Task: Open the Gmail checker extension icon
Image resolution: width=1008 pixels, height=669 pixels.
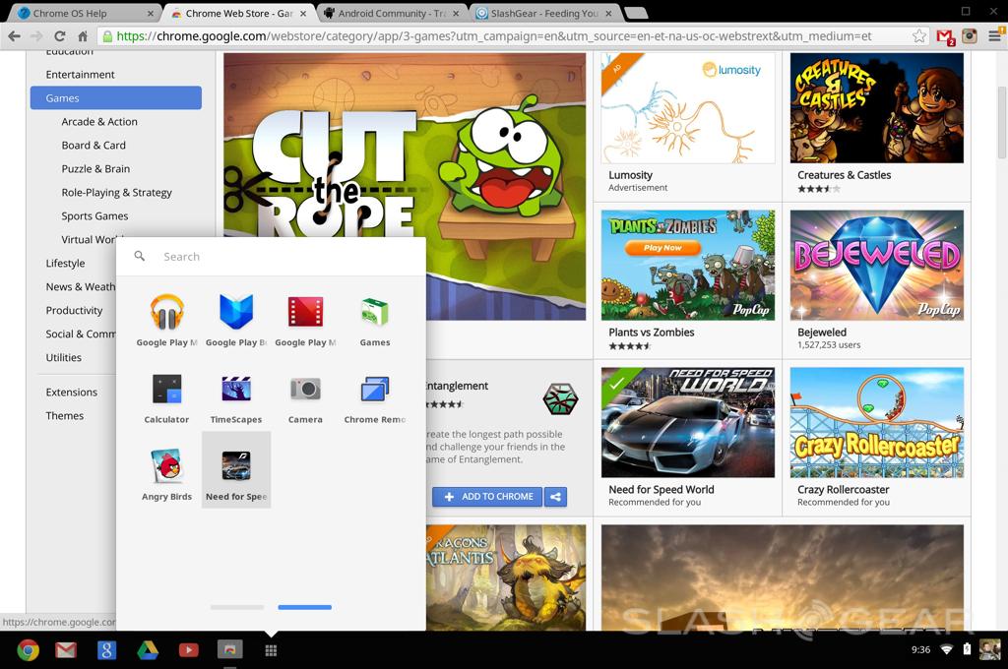Action: (x=945, y=36)
